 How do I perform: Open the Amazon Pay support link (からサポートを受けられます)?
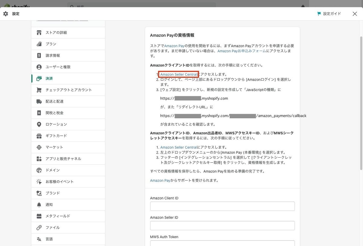[x=160, y=181]
